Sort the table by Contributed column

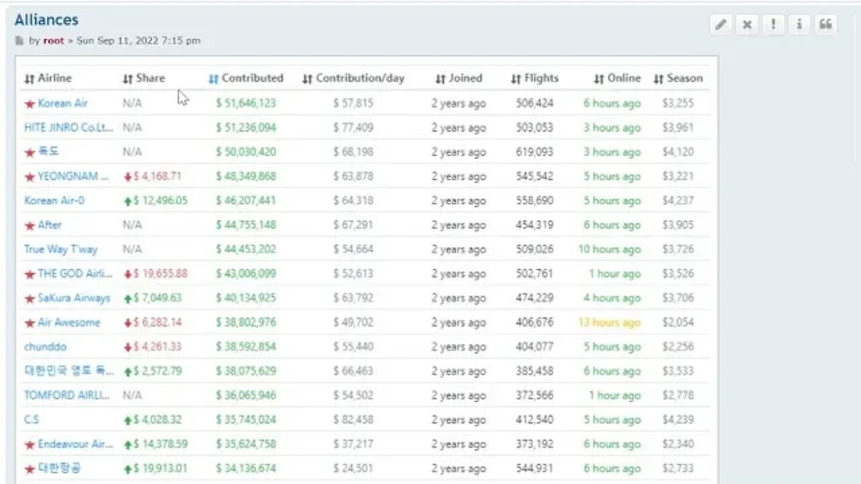click(246, 79)
